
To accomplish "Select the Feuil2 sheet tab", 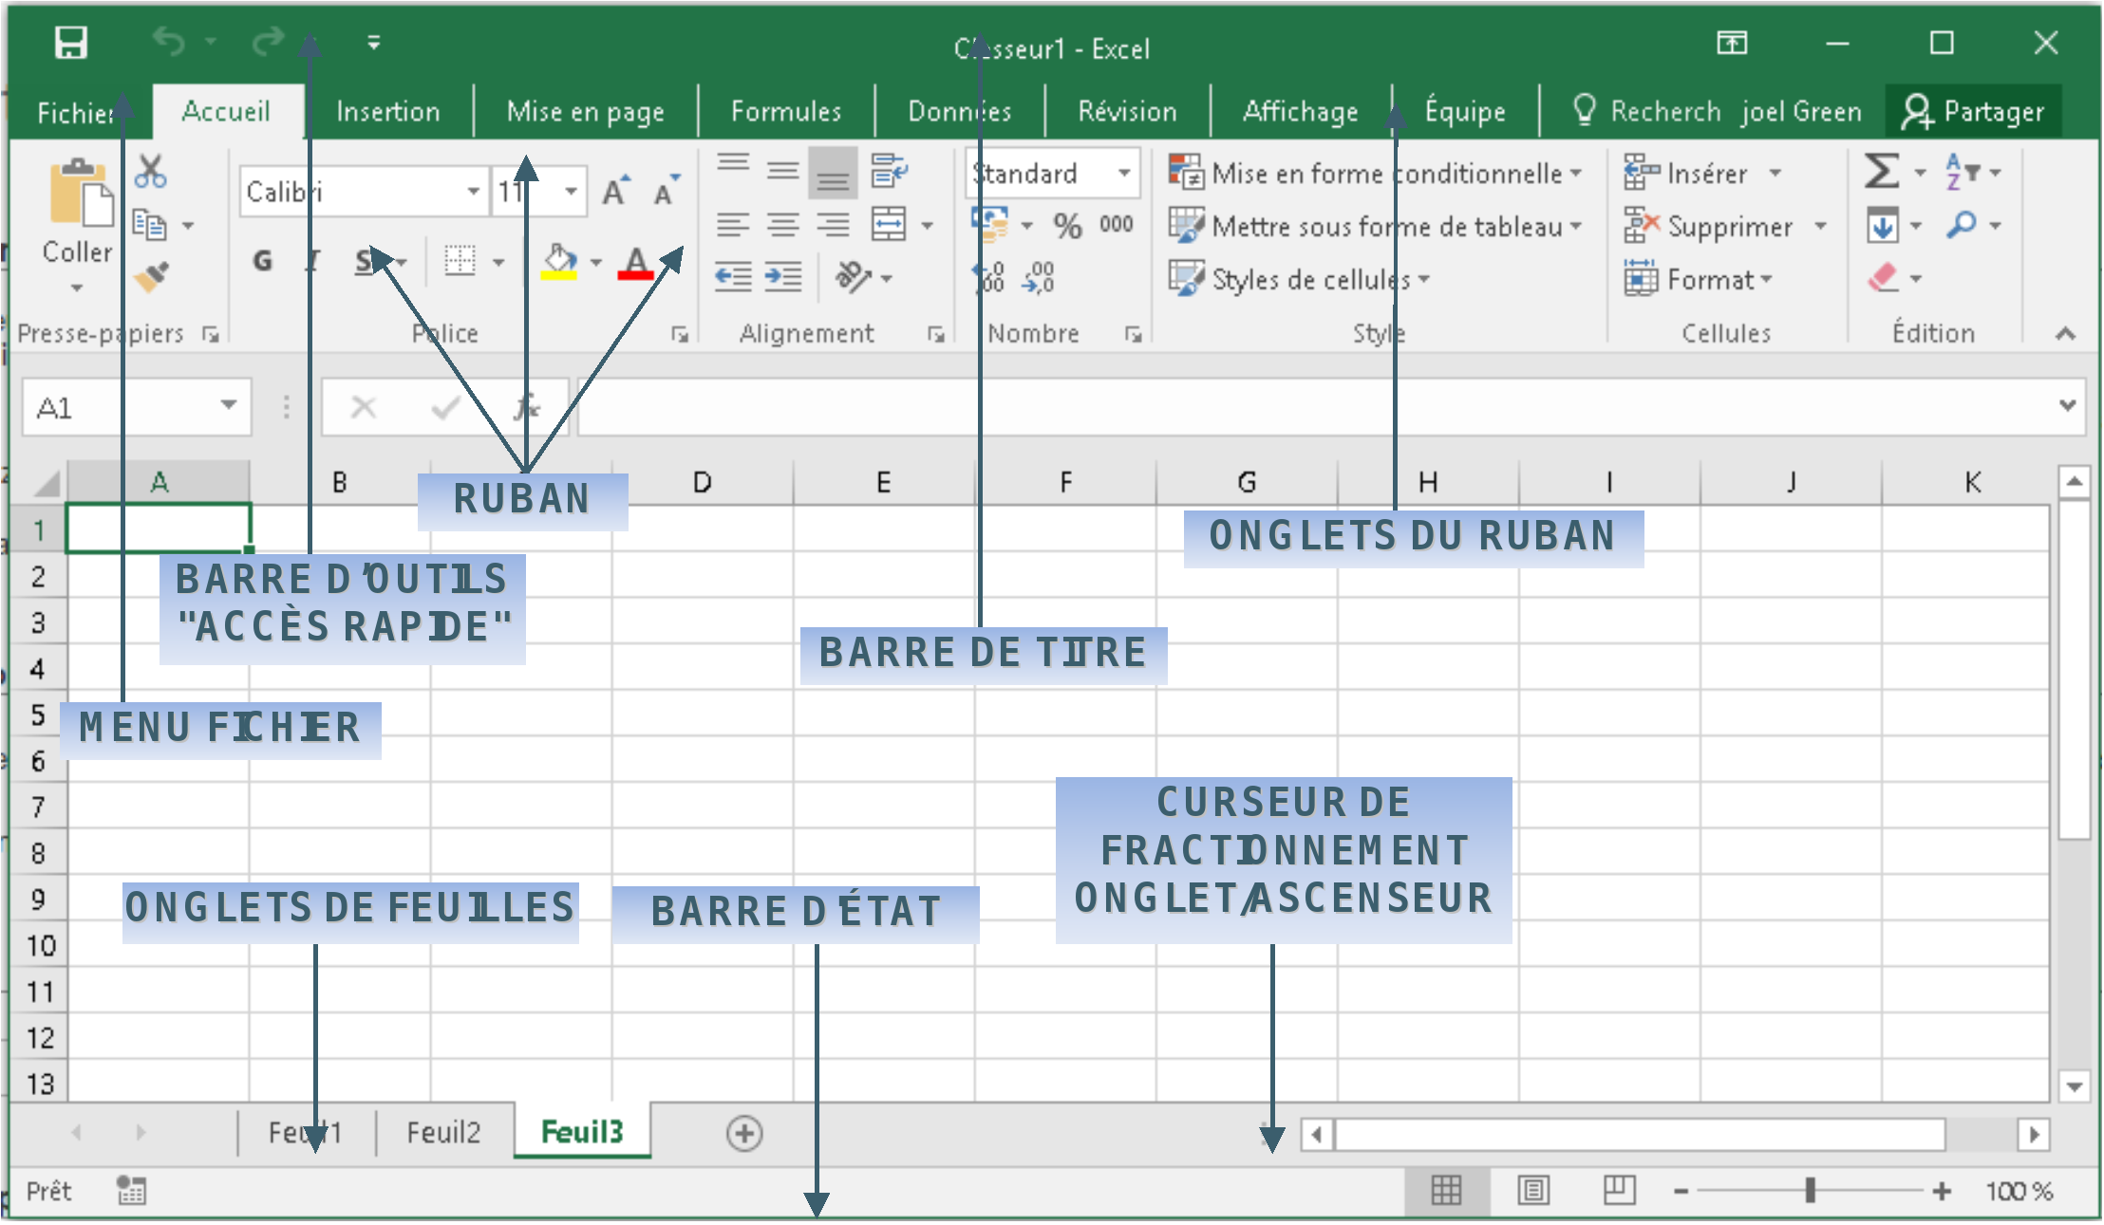I will [443, 1133].
